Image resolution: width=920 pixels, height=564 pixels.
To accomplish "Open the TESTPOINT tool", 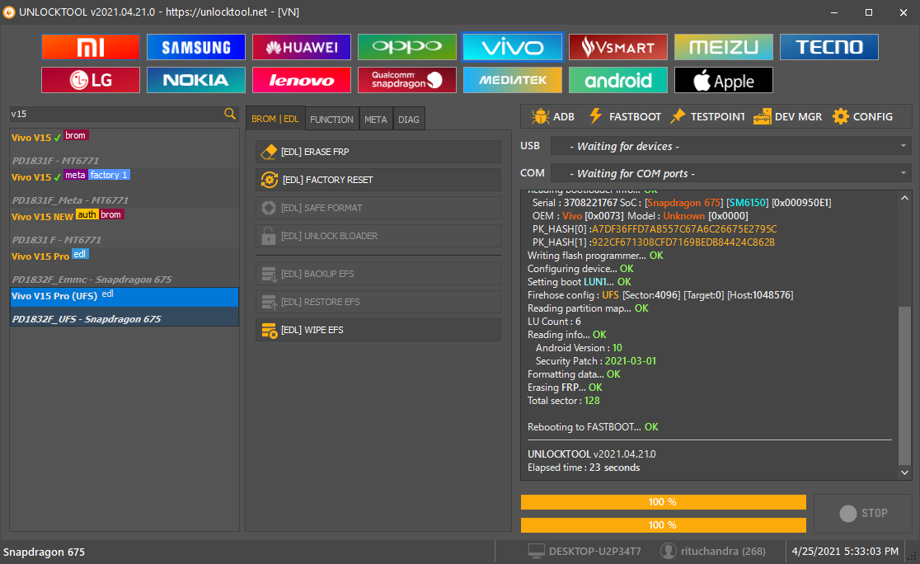I will click(707, 117).
